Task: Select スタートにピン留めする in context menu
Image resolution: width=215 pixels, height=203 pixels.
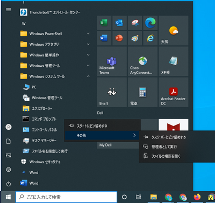Action: pos(102,126)
